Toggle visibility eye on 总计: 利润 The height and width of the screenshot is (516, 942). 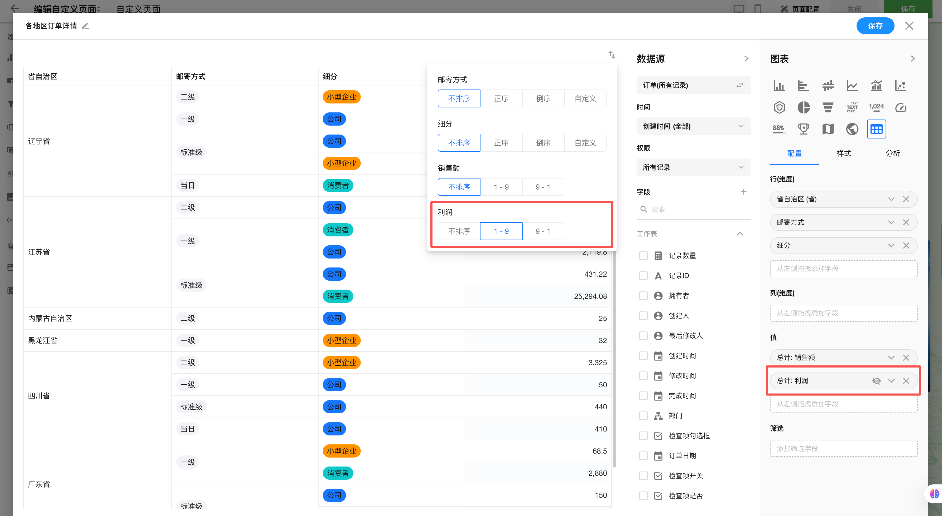tap(876, 381)
